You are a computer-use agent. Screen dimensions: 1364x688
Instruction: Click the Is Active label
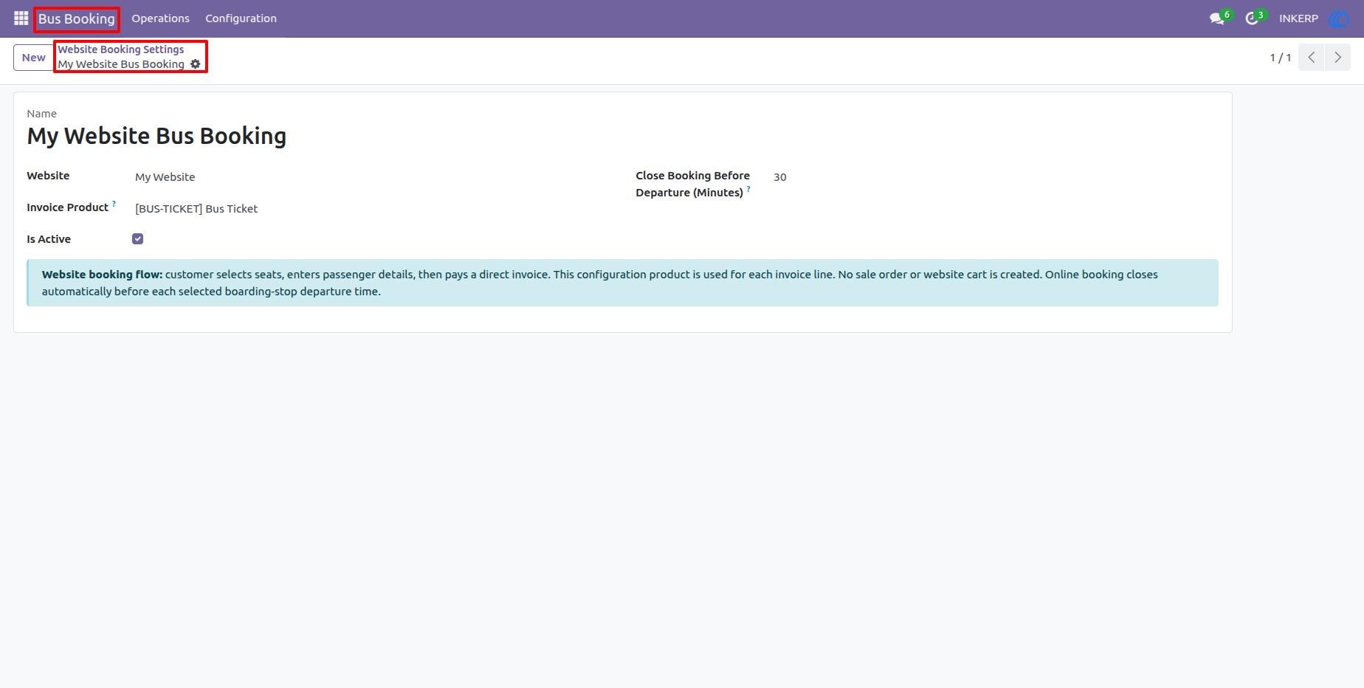49,239
